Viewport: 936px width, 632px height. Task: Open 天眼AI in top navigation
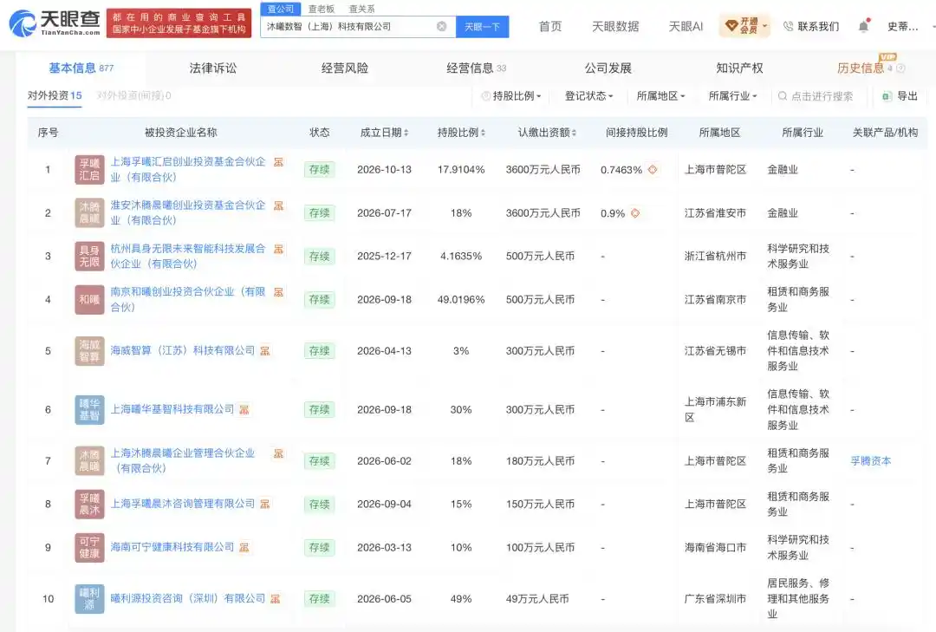click(x=686, y=26)
